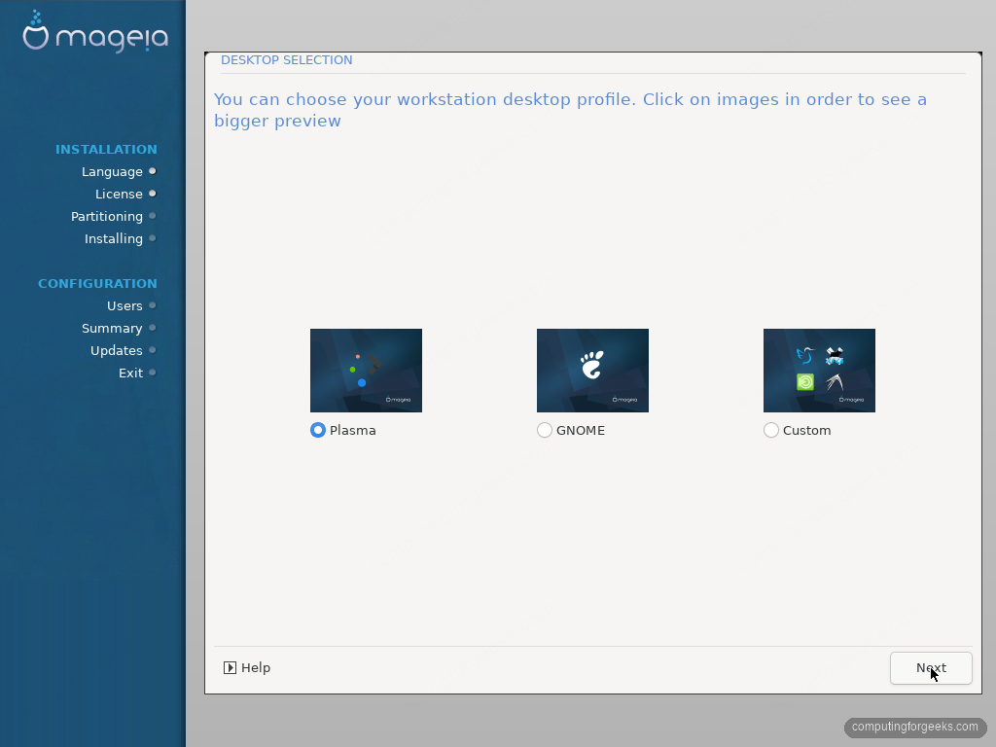Click the DESKTOP SELECTION title
This screenshot has width=996, height=747.
coord(287,59)
